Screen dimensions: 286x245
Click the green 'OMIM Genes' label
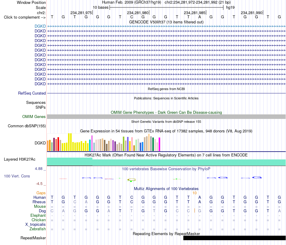click(34, 116)
